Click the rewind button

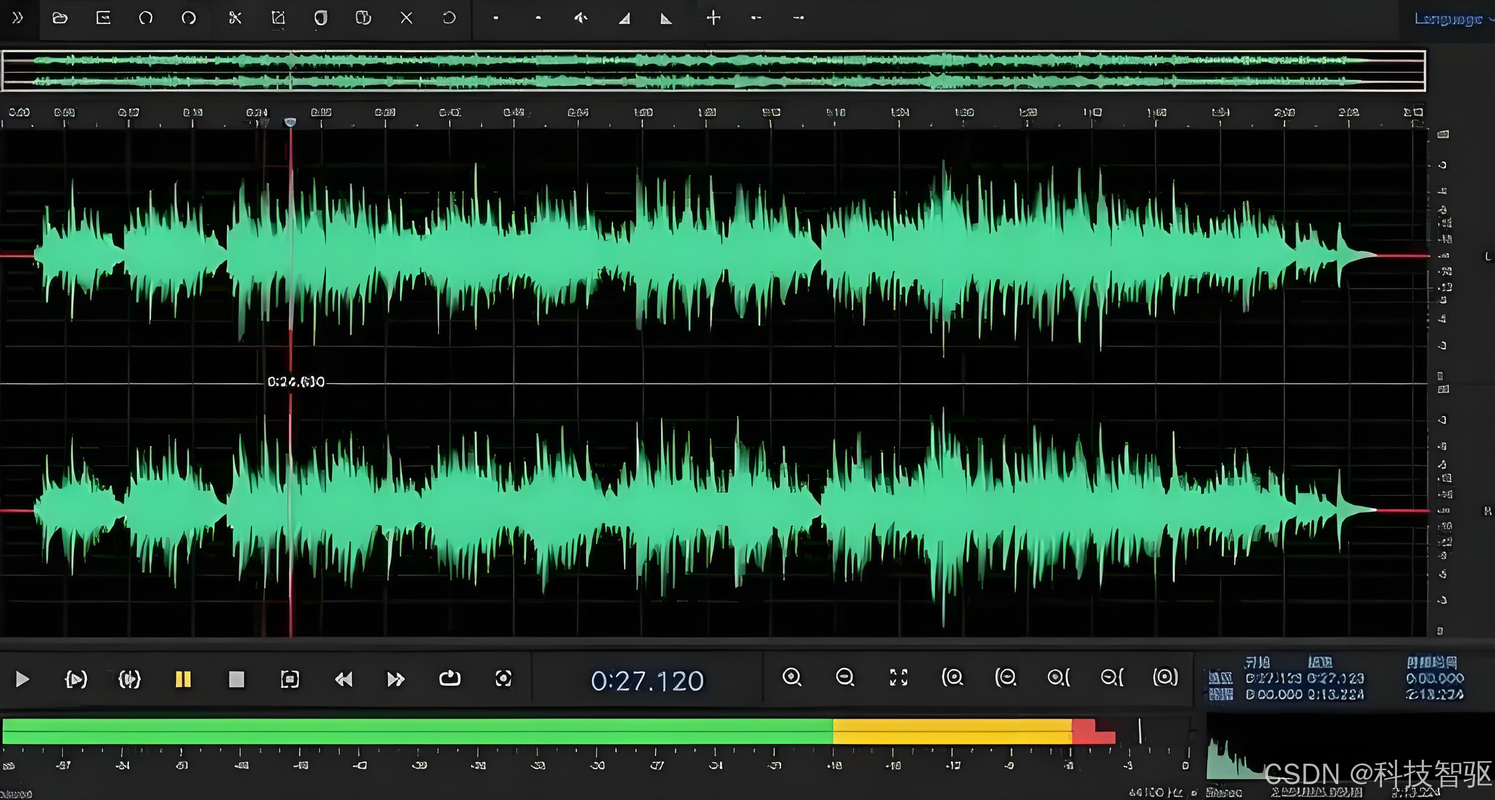click(343, 679)
